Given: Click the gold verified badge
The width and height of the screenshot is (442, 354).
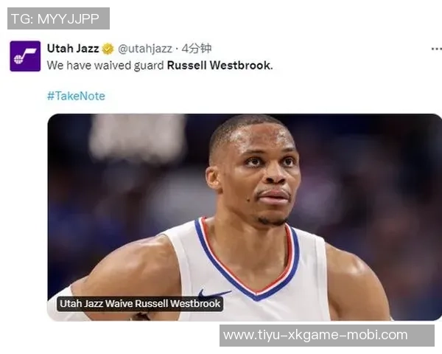Looking at the screenshot, I should tap(108, 49).
